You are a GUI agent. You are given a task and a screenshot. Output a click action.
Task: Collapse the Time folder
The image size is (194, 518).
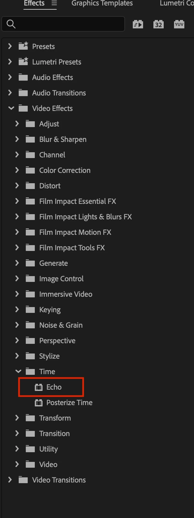click(18, 372)
